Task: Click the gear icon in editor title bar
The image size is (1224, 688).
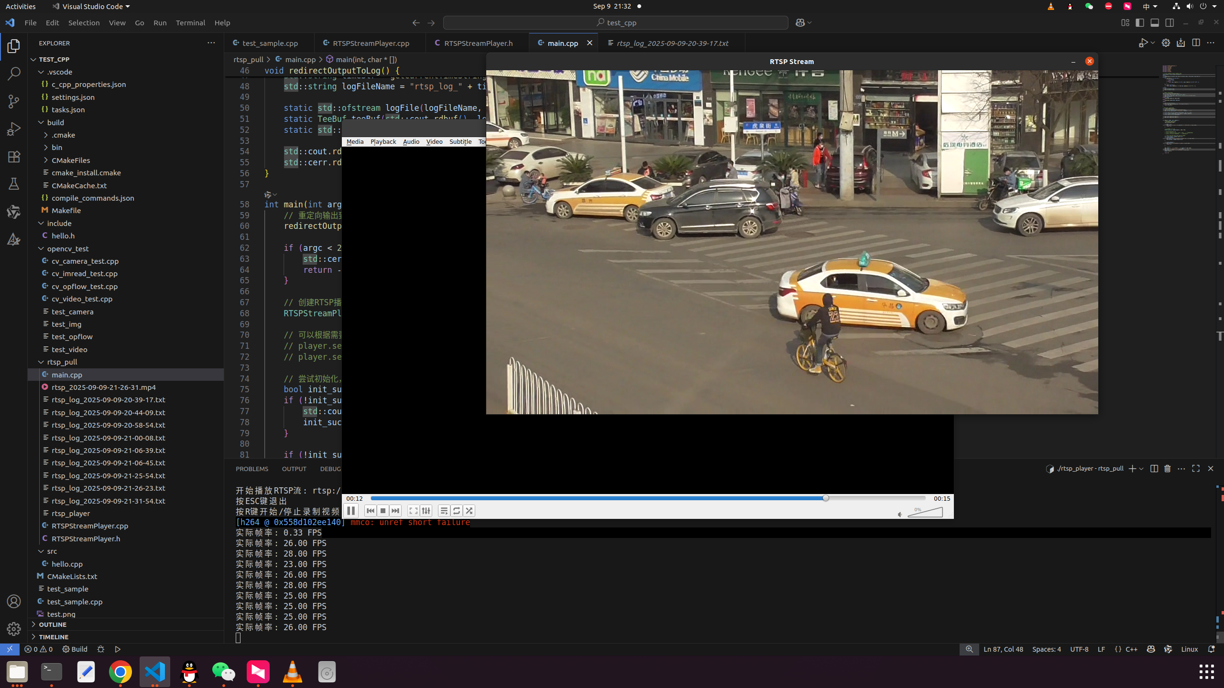Action: coord(1166,43)
